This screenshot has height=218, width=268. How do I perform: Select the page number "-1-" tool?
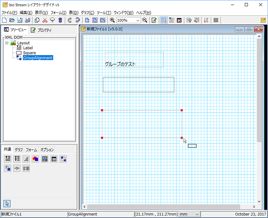point(17,169)
